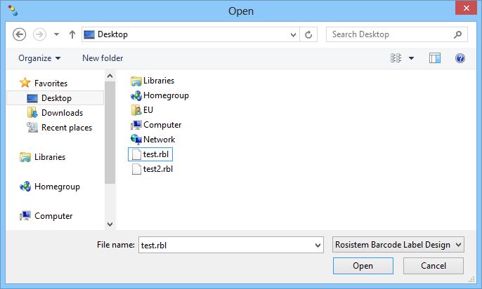Create a New folder
482x289 pixels.
tap(103, 58)
